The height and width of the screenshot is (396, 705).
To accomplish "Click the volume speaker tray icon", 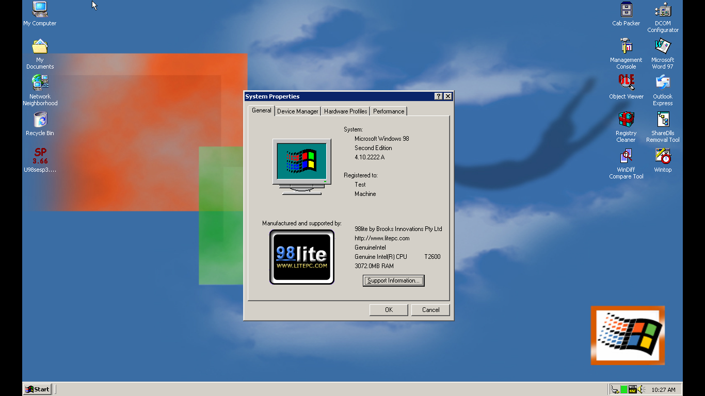I will (641, 389).
